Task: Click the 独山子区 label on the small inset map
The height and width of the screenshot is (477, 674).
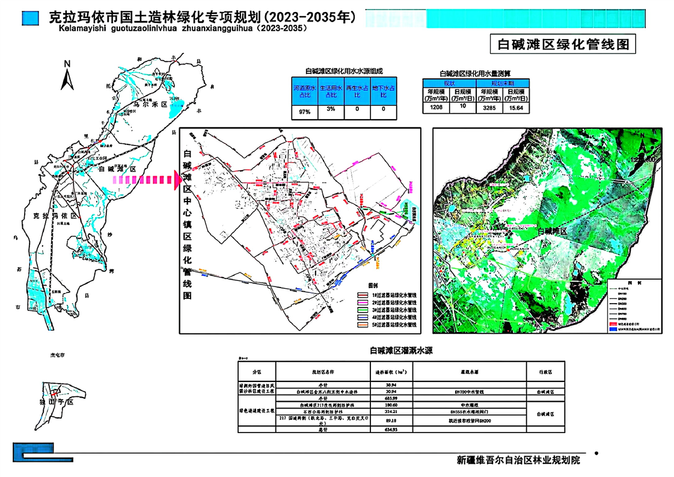Action: (56, 402)
